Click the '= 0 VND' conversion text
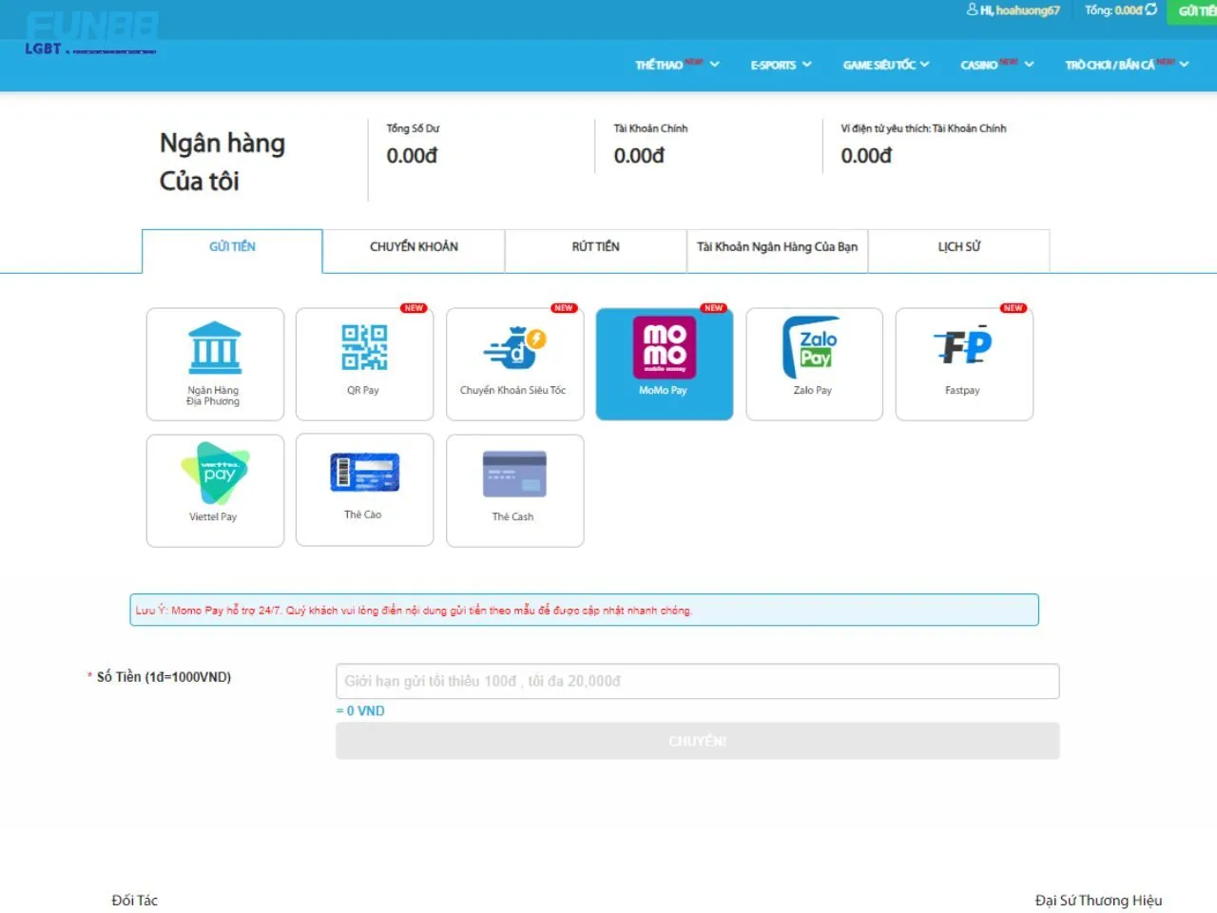1217x913 pixels. pos(360,710)
